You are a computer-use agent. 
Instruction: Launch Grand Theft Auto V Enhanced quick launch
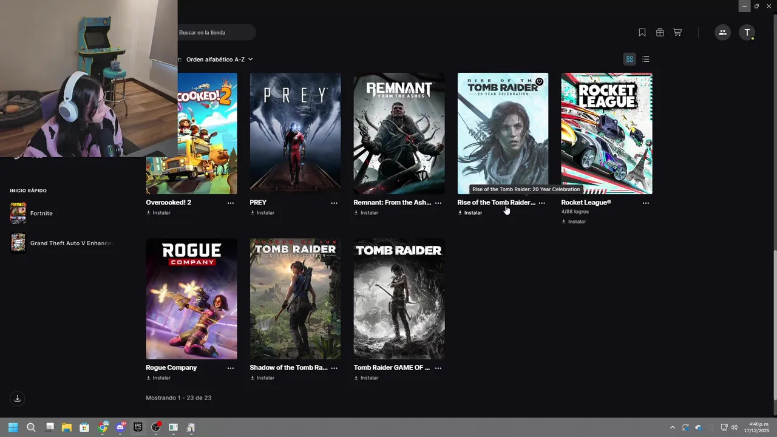click(x=62, y=243)
